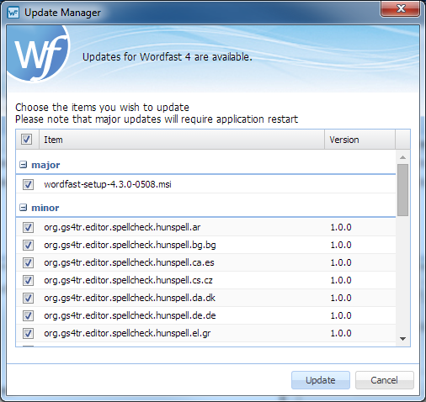The width and height of the screenshot is (426, 402).
Task: Click the Cancel button
Action: coord(384,380)
